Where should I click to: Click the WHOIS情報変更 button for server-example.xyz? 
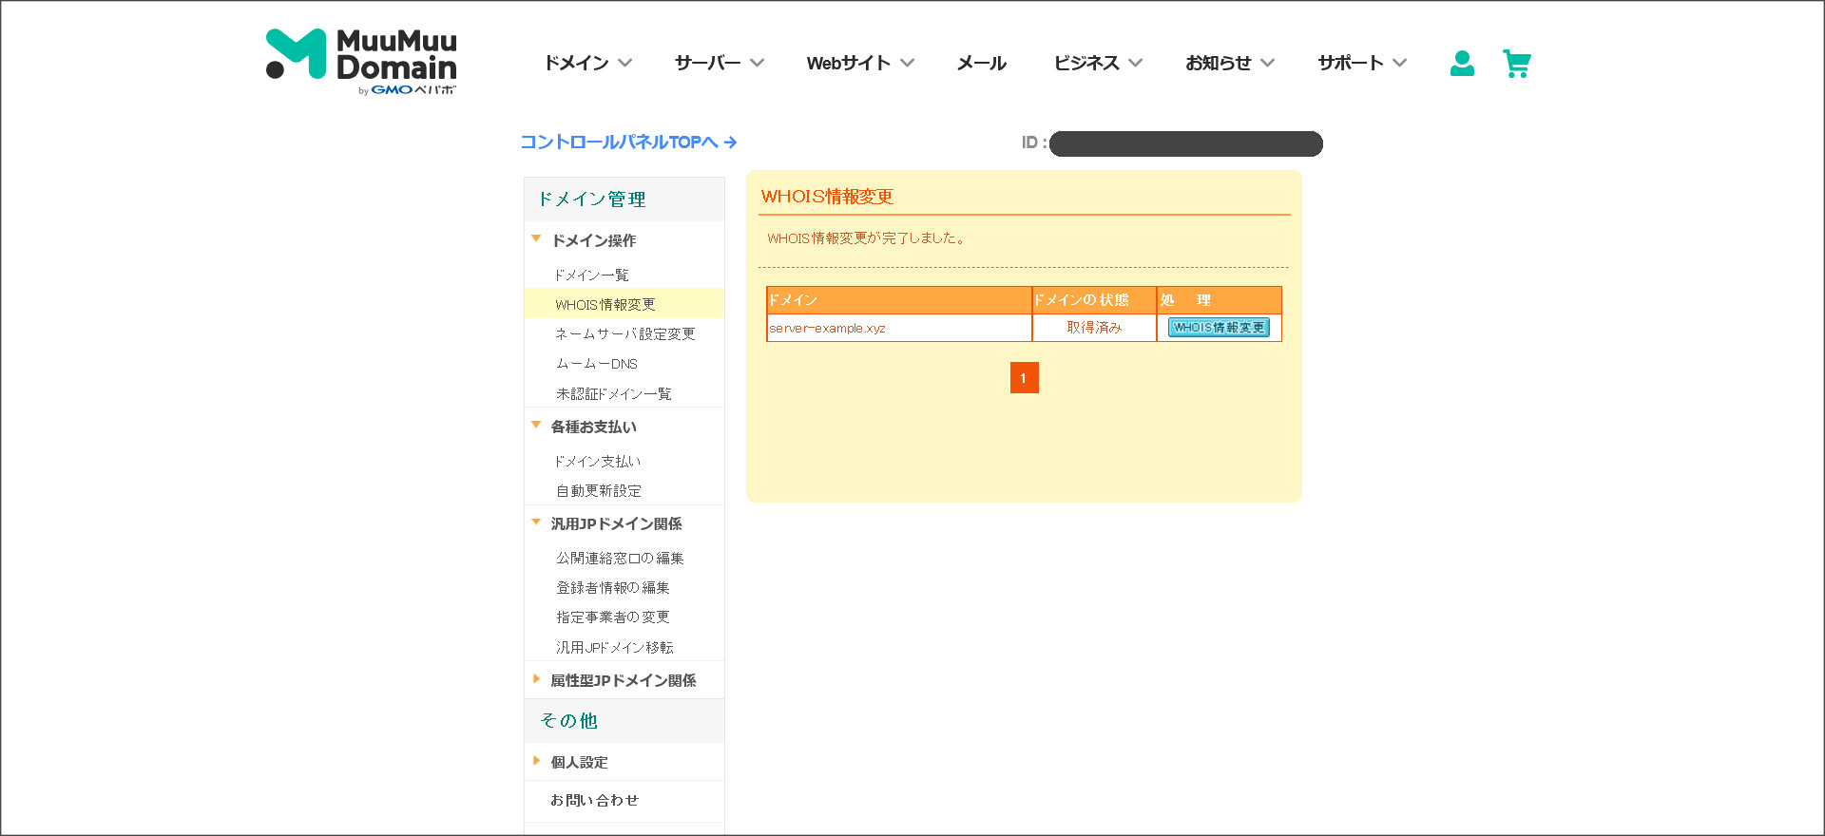(x=1219, y=328)
